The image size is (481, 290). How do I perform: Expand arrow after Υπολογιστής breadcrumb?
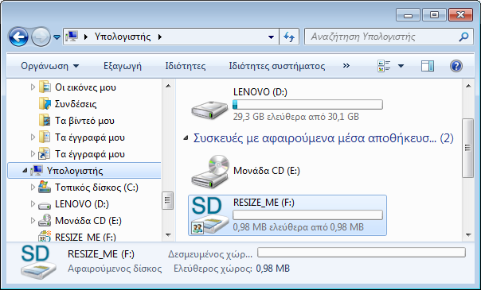pyautogui.click(x=160, y=37)
